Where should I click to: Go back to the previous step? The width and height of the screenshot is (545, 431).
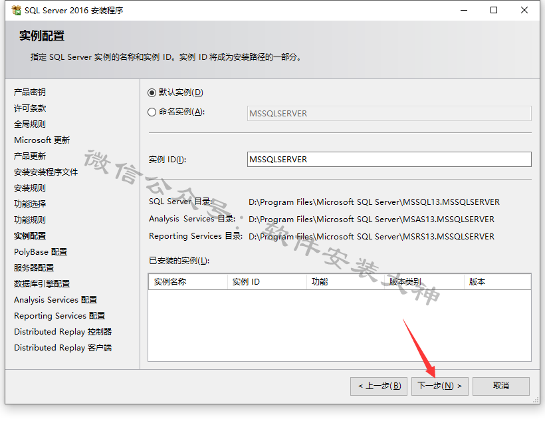379,386
